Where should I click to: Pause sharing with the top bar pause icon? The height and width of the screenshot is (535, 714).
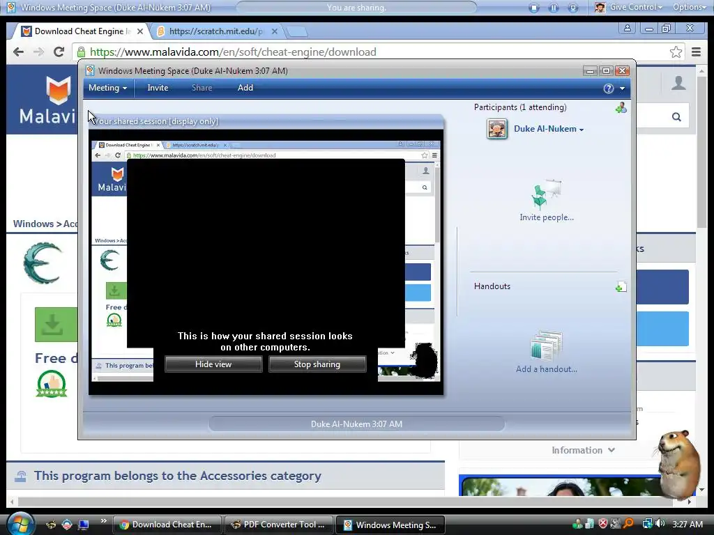pos(554,8)
